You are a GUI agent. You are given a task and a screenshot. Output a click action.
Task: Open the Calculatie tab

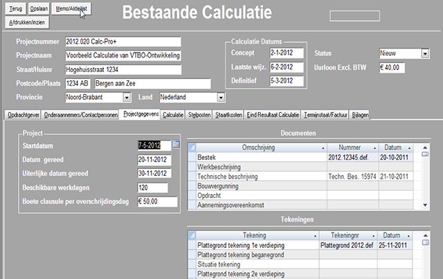173,115
